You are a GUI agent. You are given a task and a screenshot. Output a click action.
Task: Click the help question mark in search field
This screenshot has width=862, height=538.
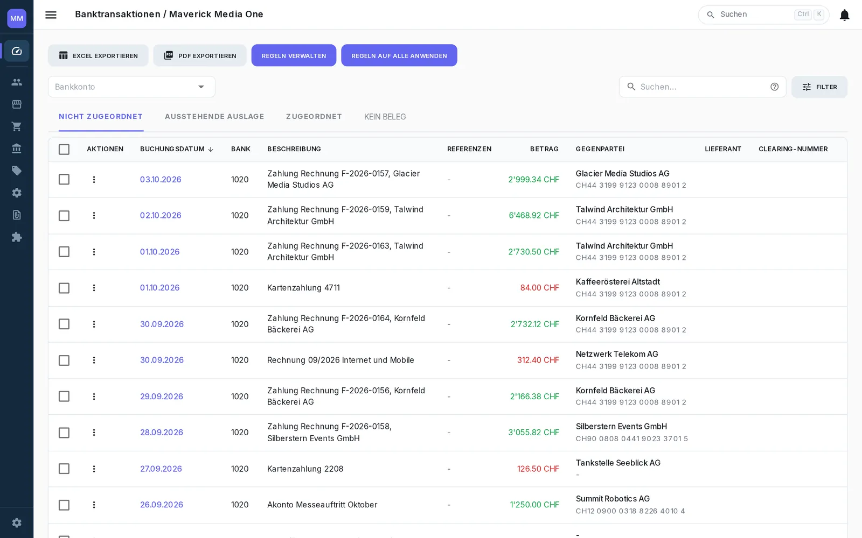(x=774, y=87)
